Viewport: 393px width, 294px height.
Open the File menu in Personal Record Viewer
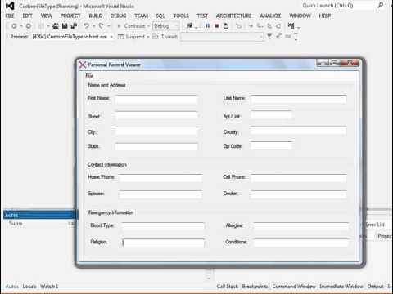coord(89,76)
